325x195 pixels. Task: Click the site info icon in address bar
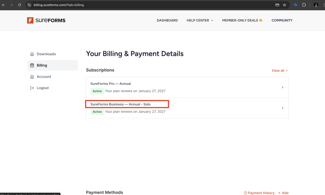tap(29, 5)
